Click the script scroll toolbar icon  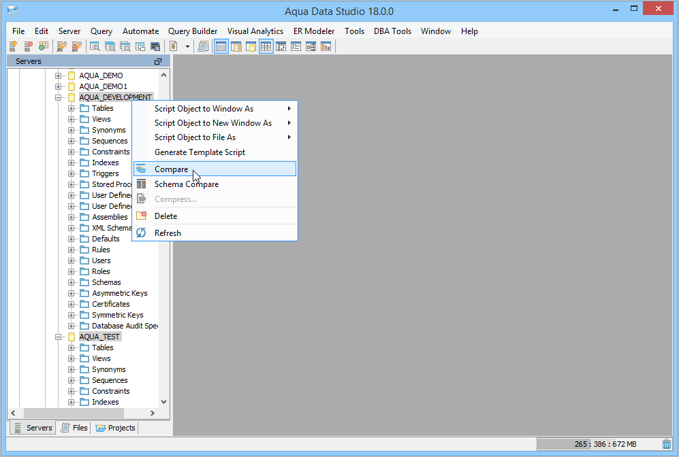[203, 46]
